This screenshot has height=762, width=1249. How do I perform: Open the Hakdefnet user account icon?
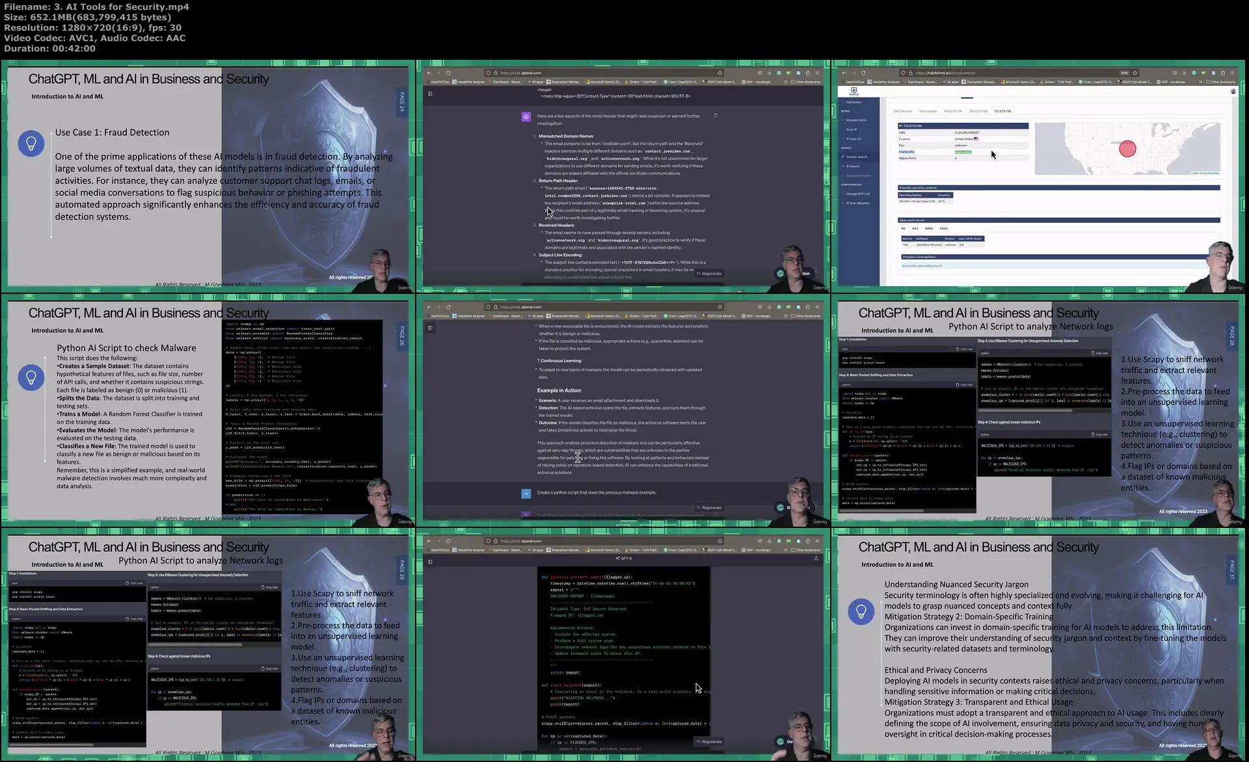(x=1233, y=92)
